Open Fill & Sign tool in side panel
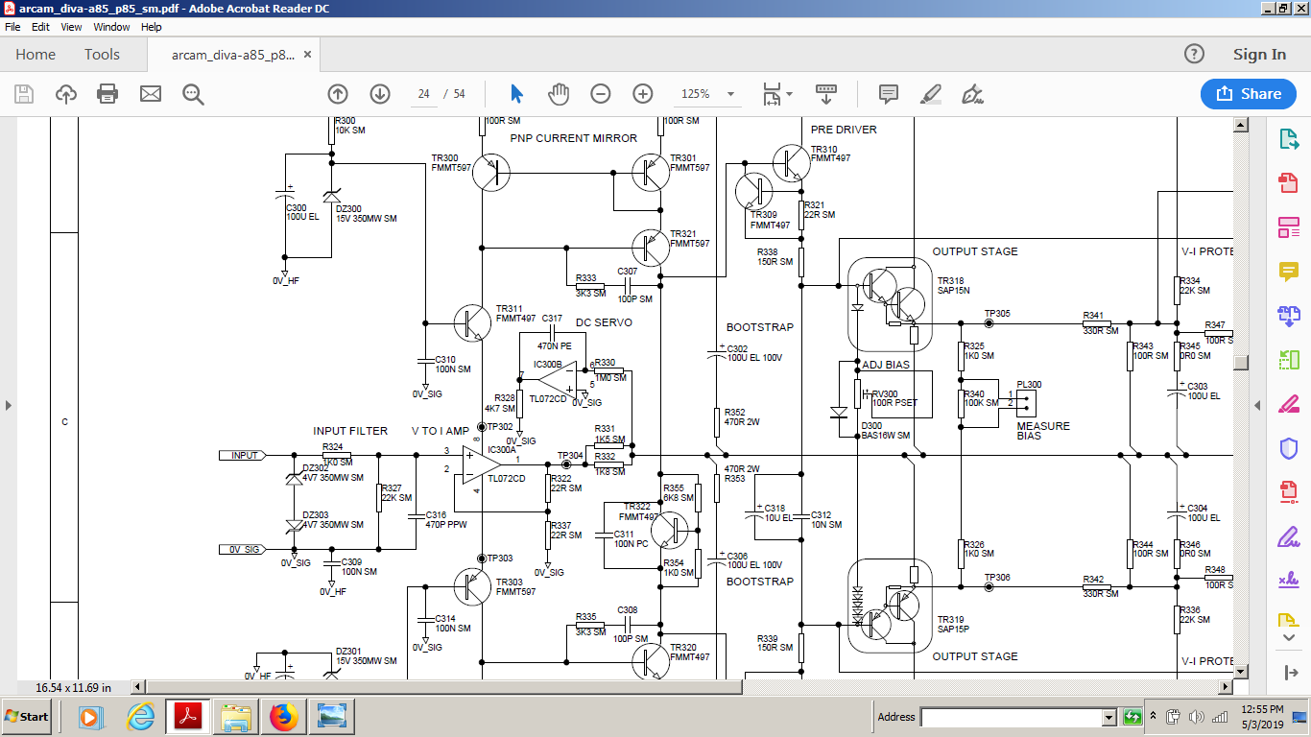 [1288, 536]
